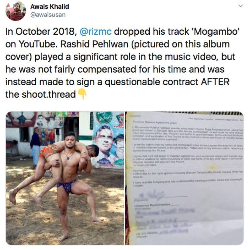Click the wrestler's necklace pendant
The width and height of the screenshot is (250, 250).
(x=68, y=158)
